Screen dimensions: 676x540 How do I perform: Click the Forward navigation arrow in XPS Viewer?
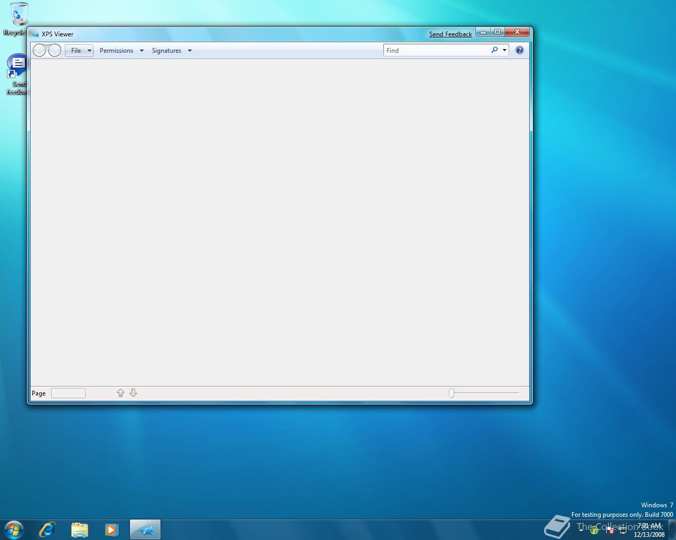(x=54, y=51)
